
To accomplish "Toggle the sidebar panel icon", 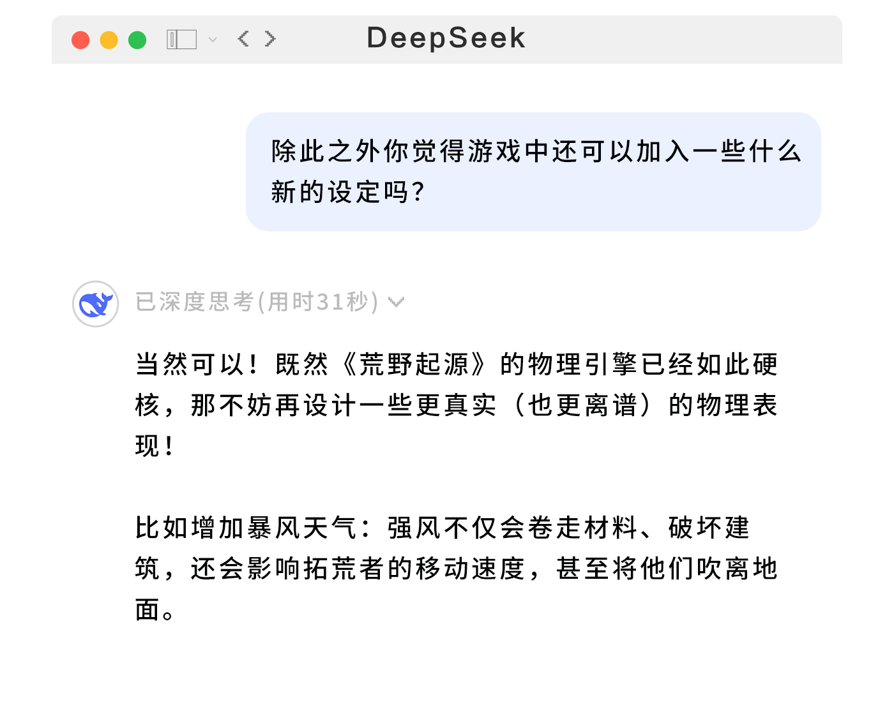I will pos(181,40).
